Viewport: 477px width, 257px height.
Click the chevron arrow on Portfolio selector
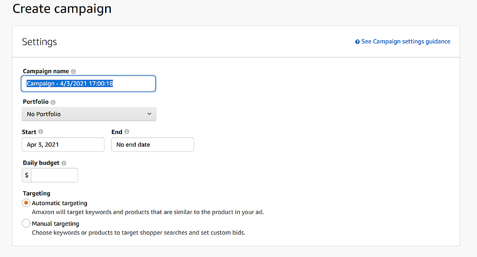(x=149, y=114)
